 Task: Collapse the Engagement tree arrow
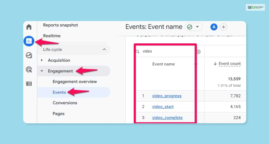click(42, 71)
